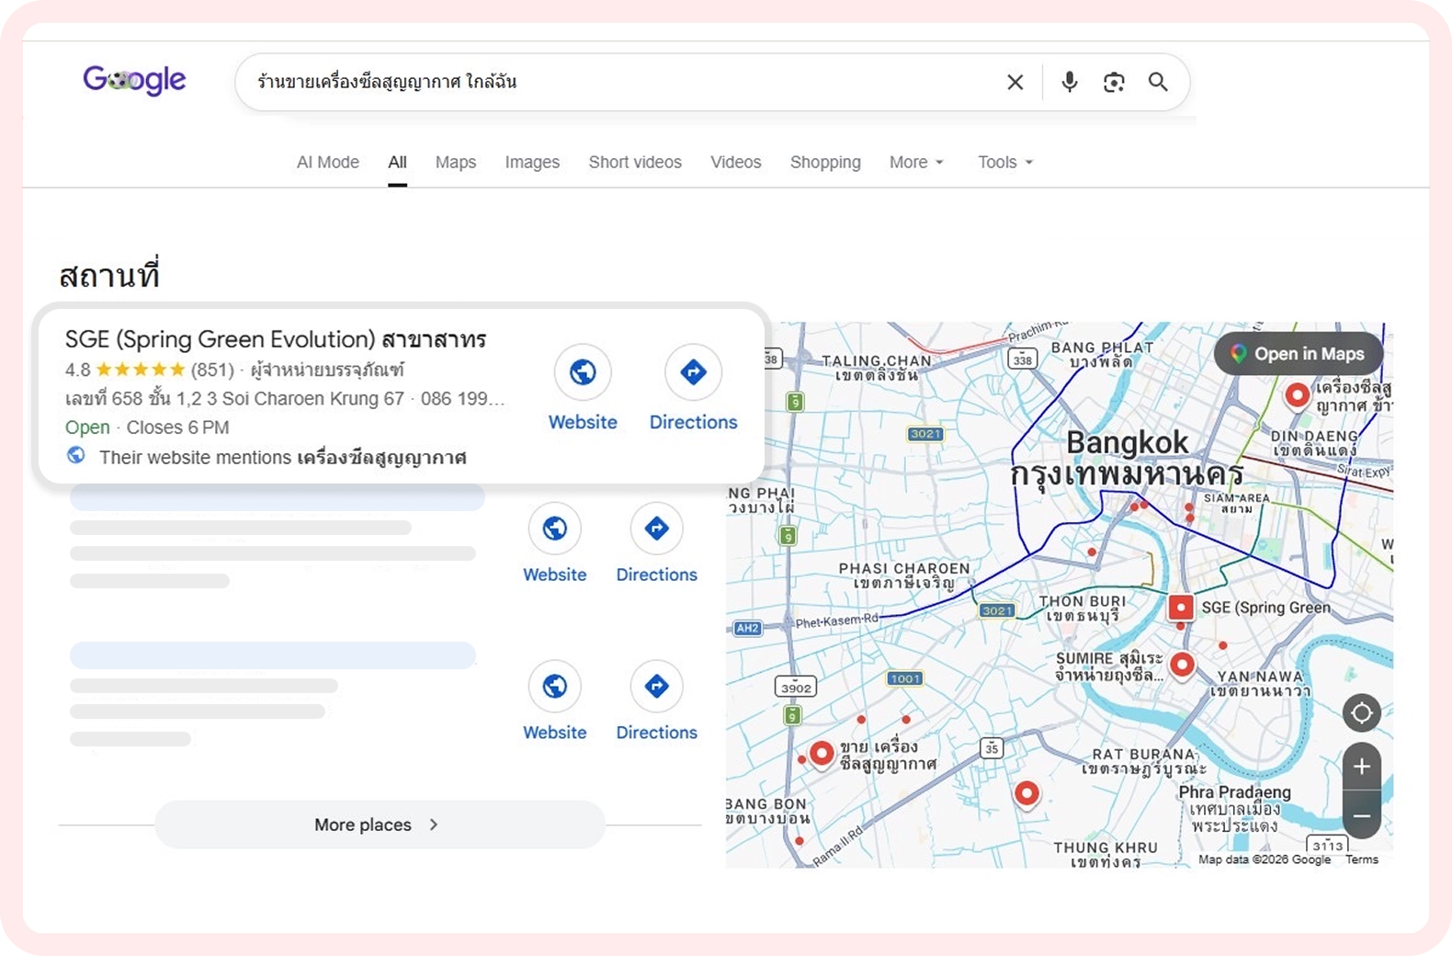Screen dimensions: 1452x956
Task: Click the Bangkok label on the map
Action: tap(1127, 442)
